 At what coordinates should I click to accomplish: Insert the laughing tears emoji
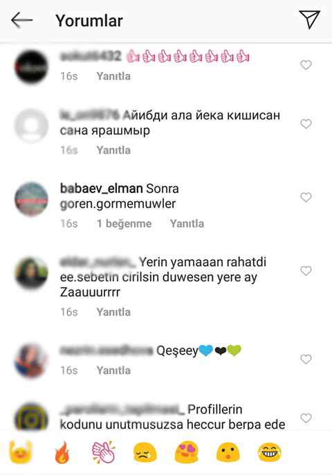click(x=270, y=452)
